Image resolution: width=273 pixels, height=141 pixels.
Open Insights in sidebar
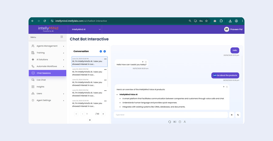point(48,87)
